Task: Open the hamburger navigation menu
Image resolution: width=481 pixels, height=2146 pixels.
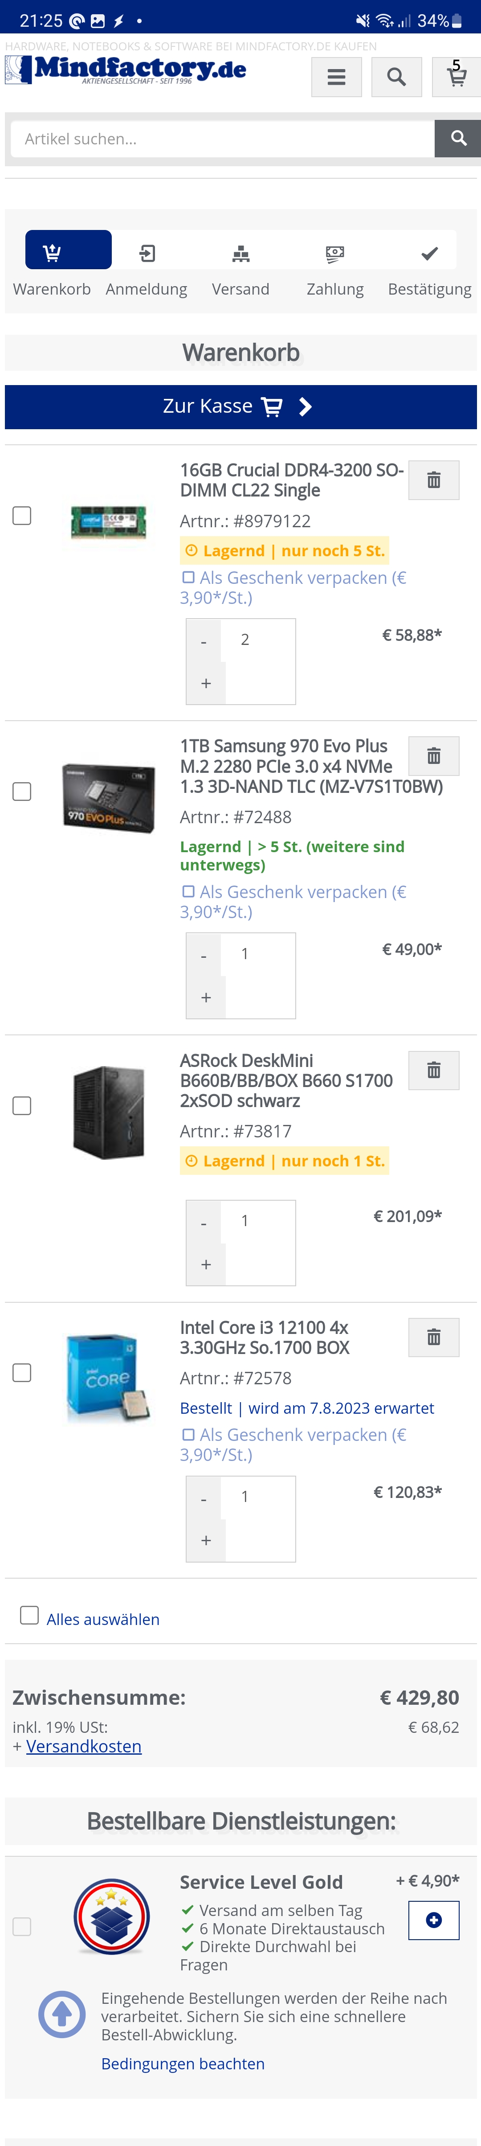Action: (x=336, y=77)
